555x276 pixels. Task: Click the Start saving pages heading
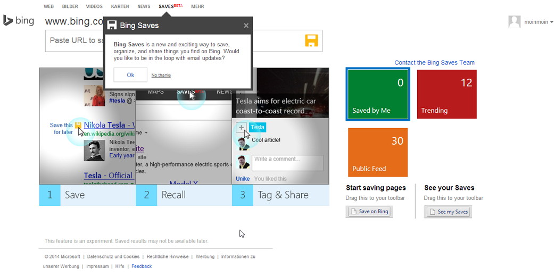[x=376, y=188]
